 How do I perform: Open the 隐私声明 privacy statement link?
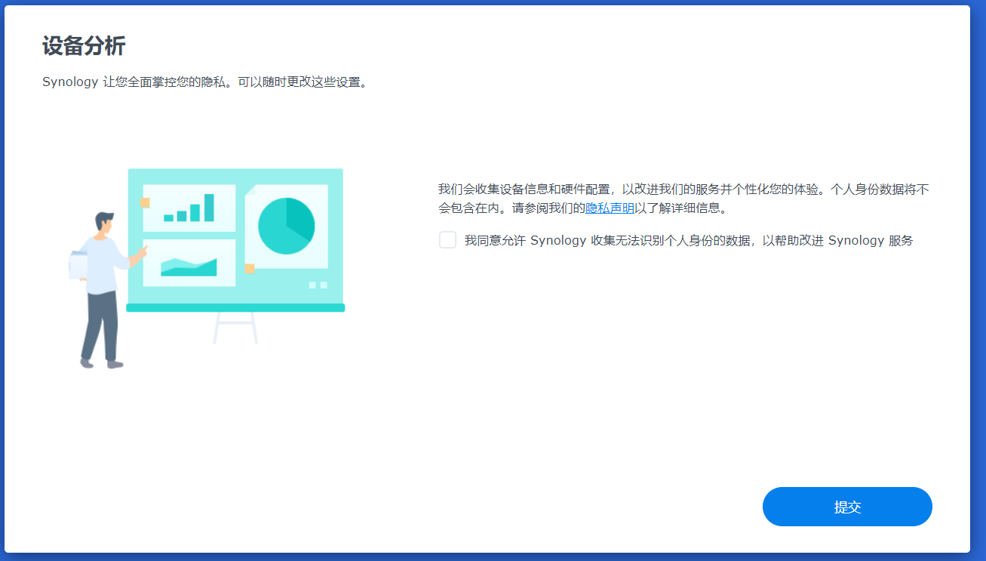click(x=610, y=208)
